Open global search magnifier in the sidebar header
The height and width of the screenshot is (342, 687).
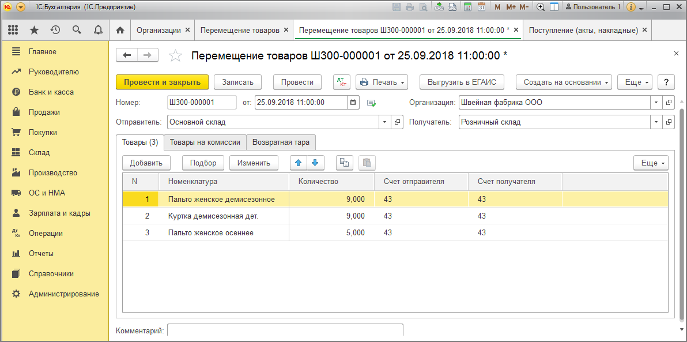coord(76,29)
